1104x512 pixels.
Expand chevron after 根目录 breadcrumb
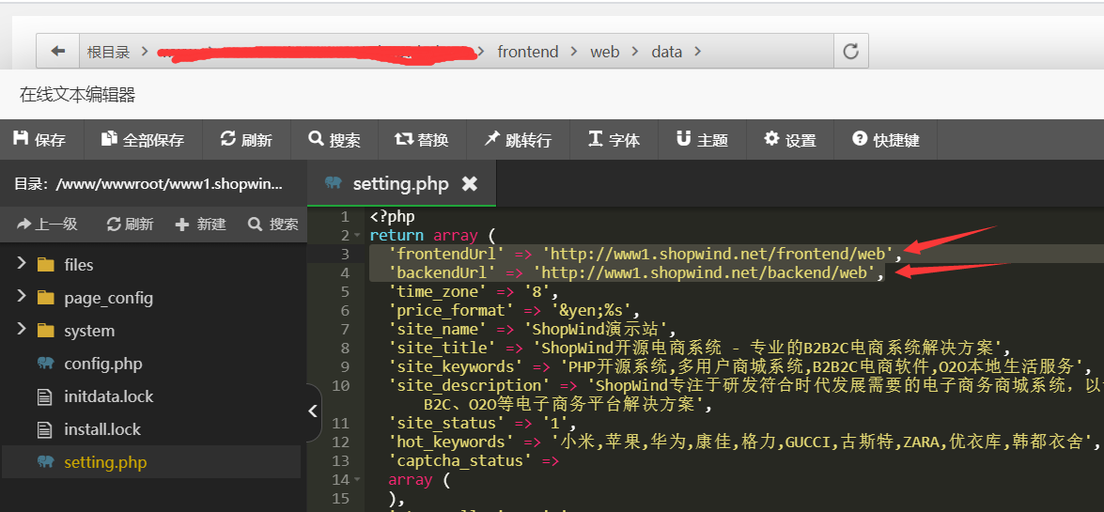point(145,52)
